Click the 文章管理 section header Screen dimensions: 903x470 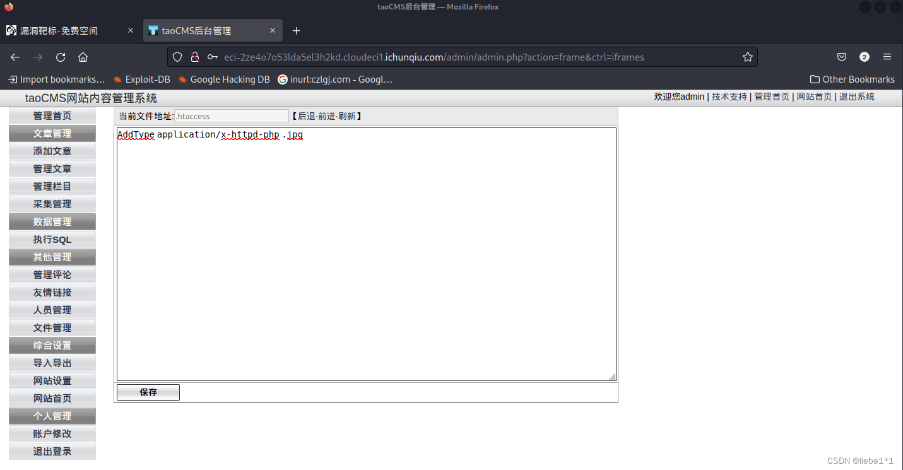pos(52,134)
